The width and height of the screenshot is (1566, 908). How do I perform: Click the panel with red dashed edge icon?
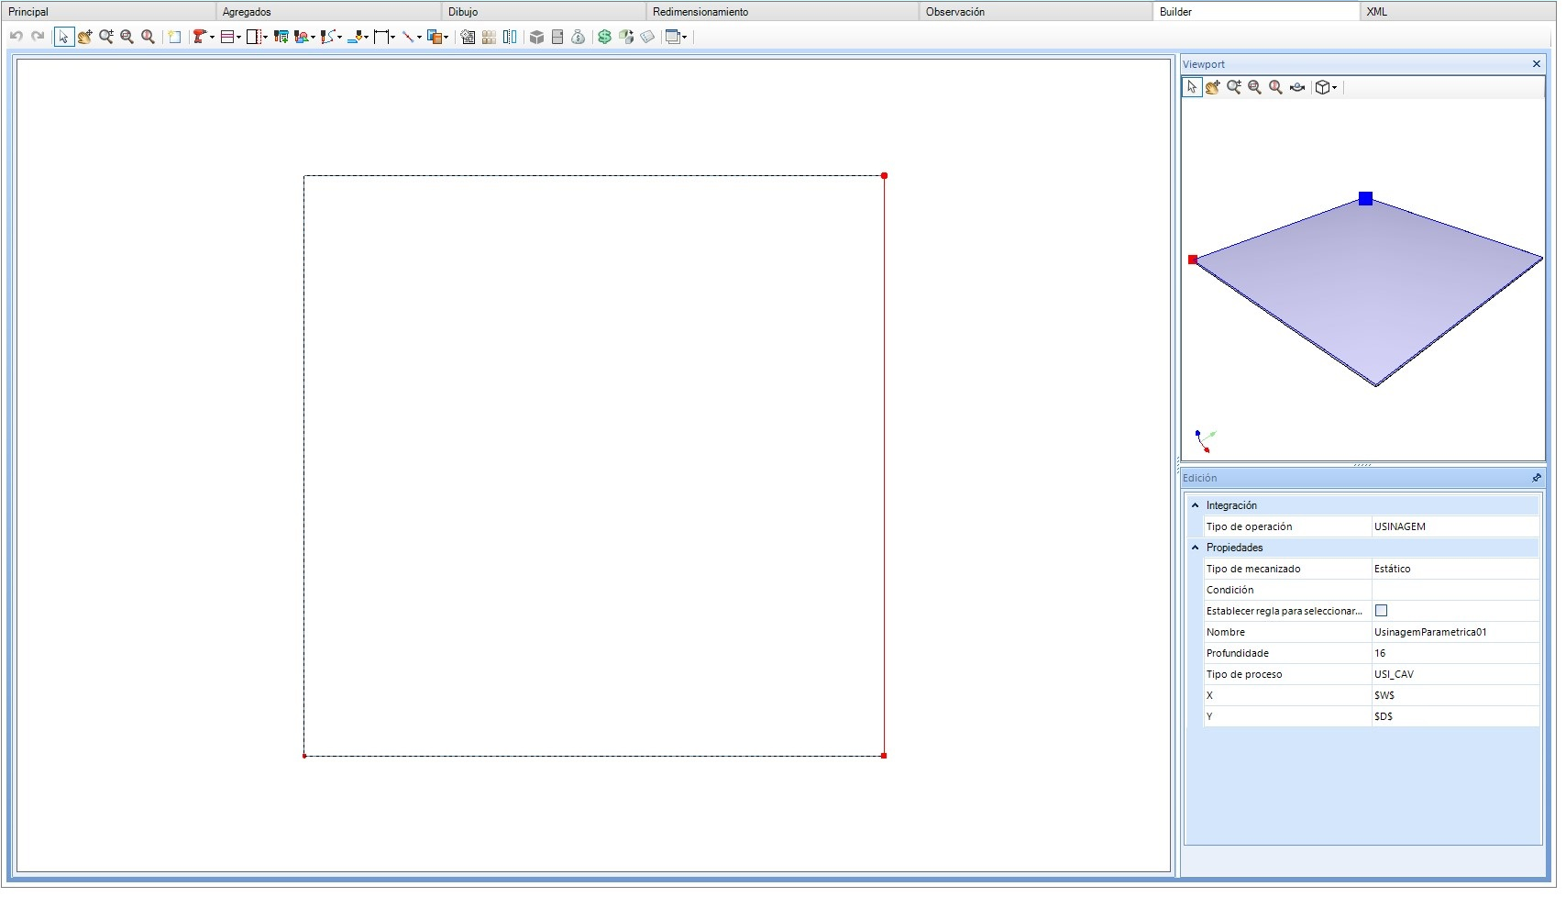(254, 37)
